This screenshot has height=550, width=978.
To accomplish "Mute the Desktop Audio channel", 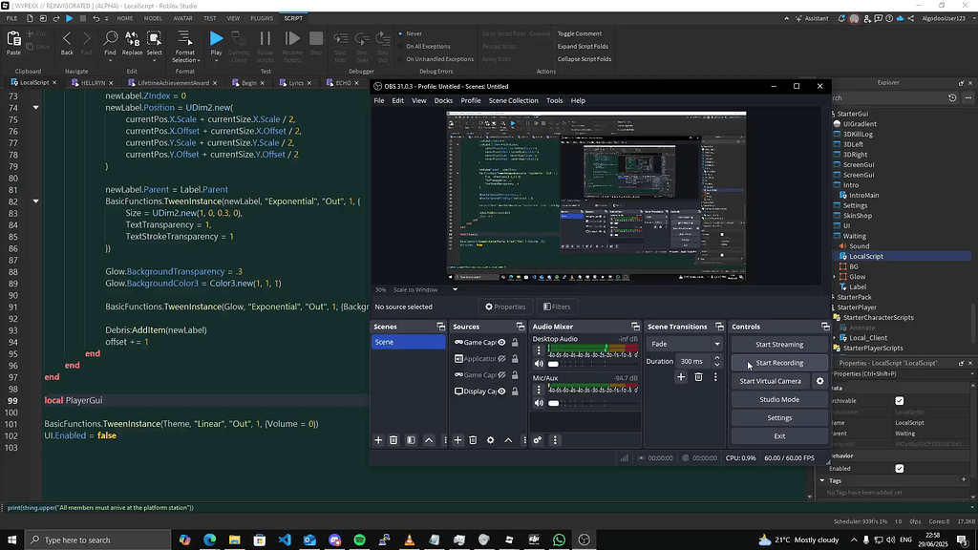I will click(541, 364).
